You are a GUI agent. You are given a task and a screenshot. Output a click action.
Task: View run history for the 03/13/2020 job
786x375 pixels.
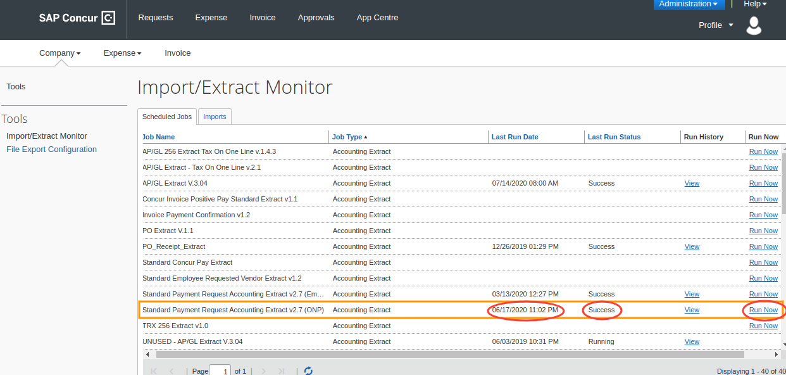coord(692,294)
